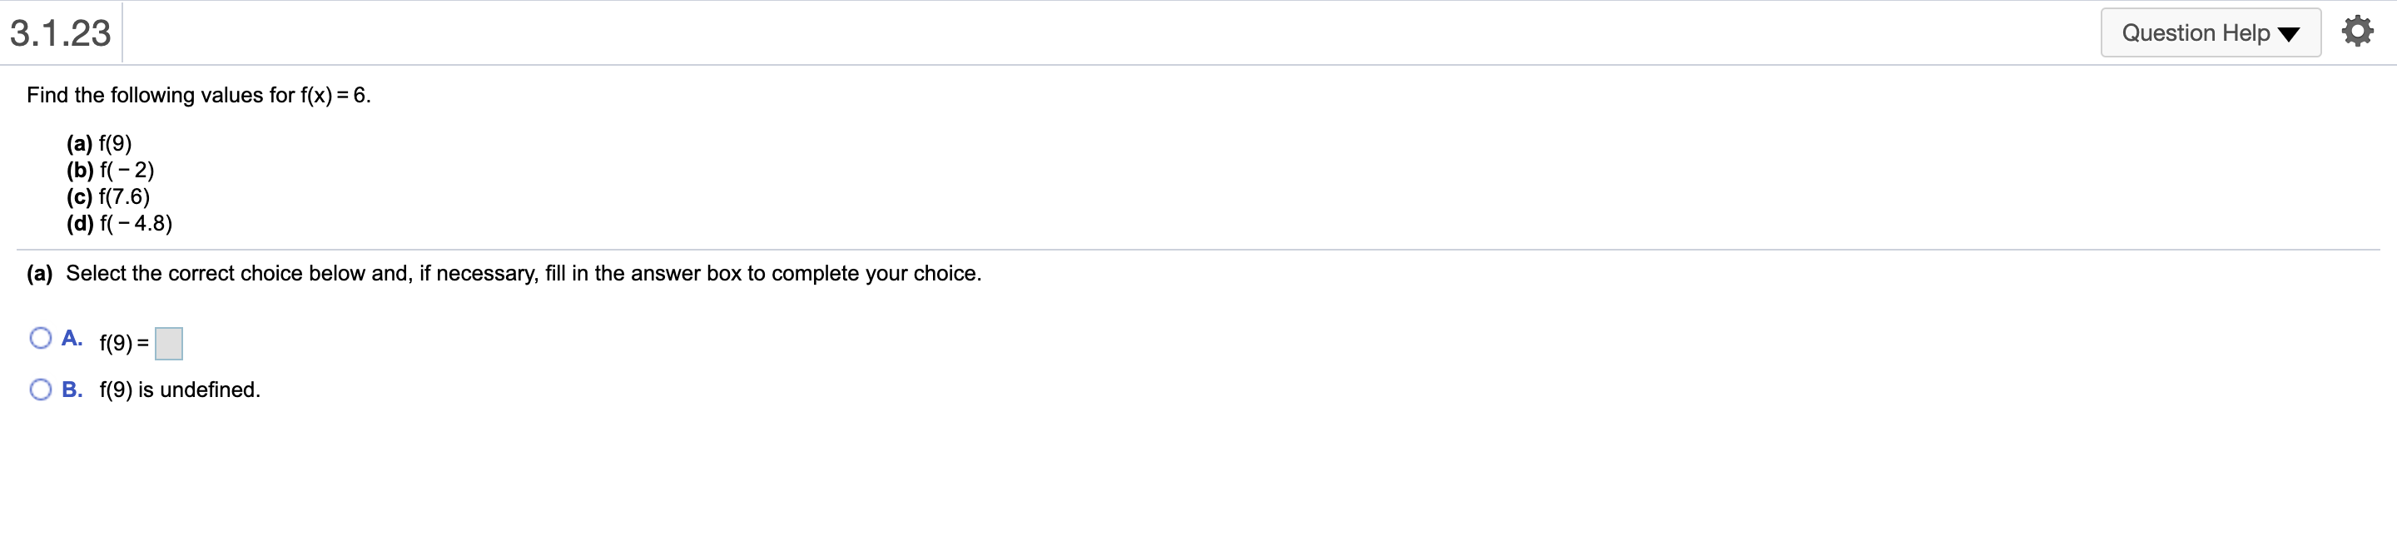Viewport: 2397px width, 541px height.
Task: Click the 'f(9) =' label in choice A
Action: pos(124,344)
